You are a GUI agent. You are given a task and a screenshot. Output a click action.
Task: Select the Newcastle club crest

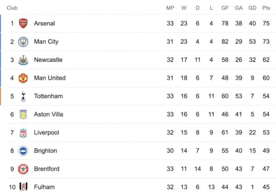23,60
